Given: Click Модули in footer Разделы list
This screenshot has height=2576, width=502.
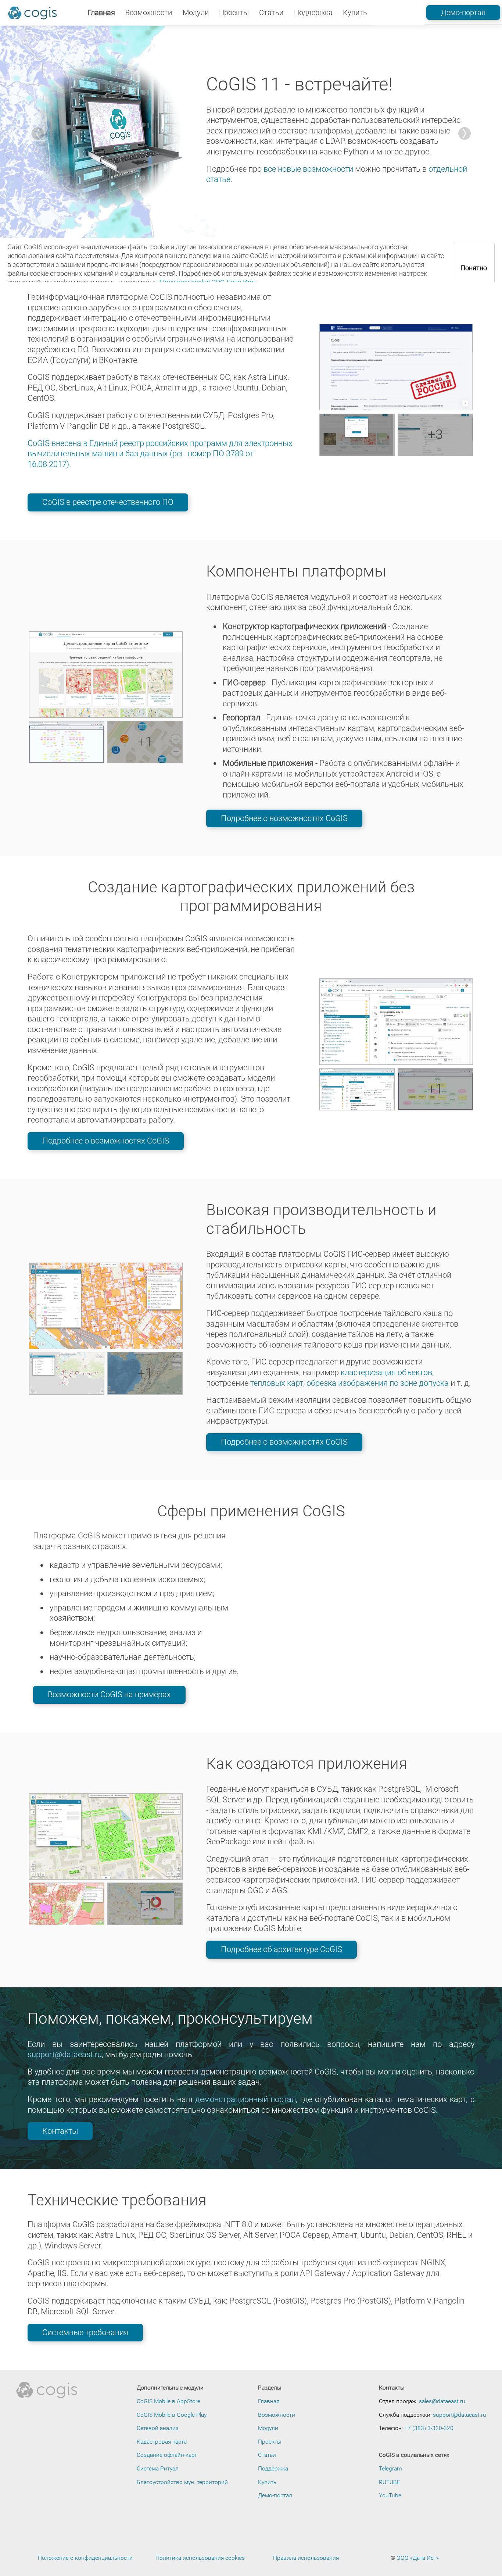Looking at the screenshot, I should click(x=268, y=2428).
